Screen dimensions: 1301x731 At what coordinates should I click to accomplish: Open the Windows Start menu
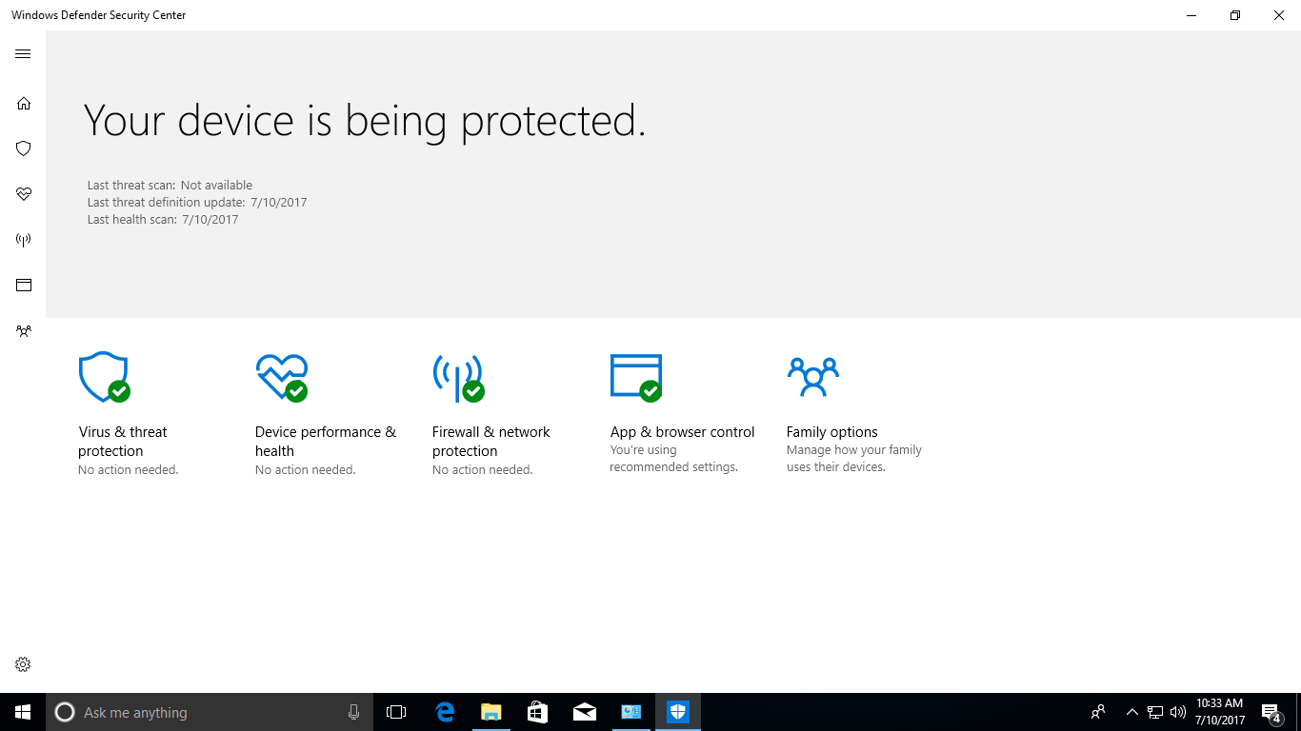pyautogui.click(x=23, y=712)
